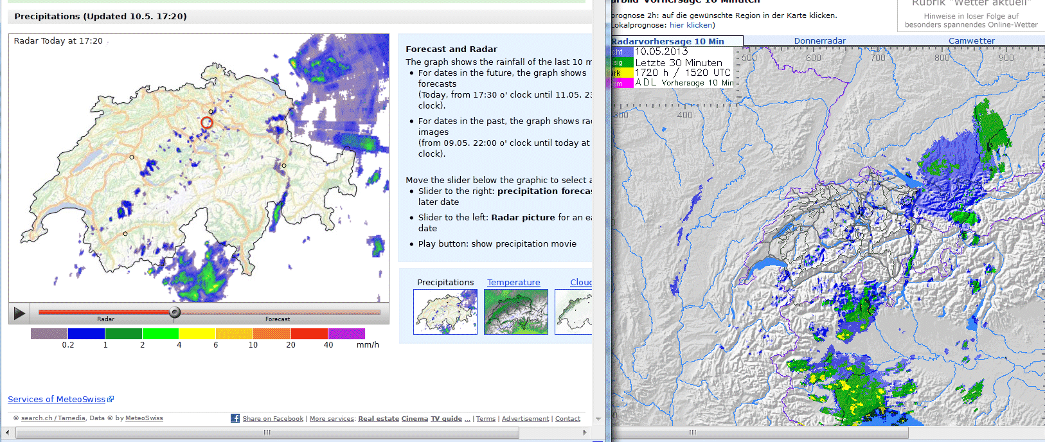
Task: Open the Contact link in footer
Action: point(567,419)
